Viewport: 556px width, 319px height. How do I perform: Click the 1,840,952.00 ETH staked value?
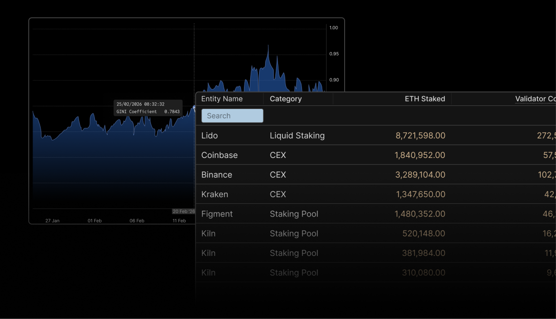421,155
